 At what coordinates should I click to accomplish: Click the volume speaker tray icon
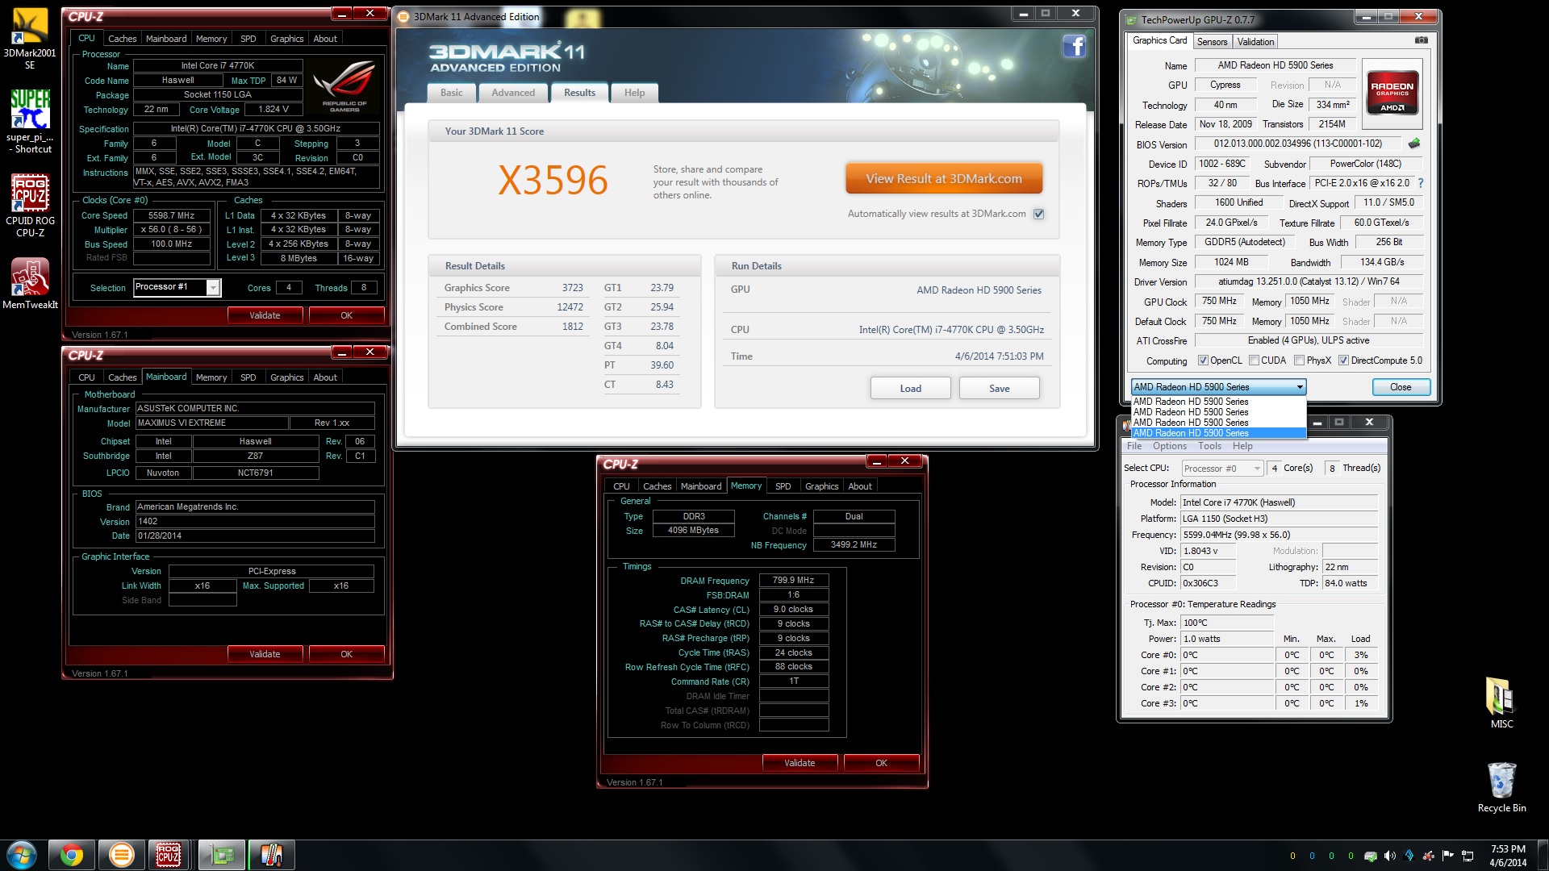pos(1389,856)
